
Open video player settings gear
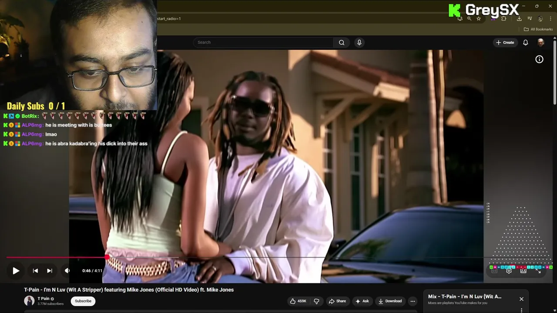pyautogui.click(x=509, y=271)
